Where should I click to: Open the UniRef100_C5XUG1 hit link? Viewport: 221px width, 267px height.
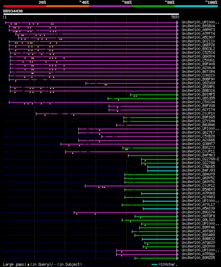point(198,60)
